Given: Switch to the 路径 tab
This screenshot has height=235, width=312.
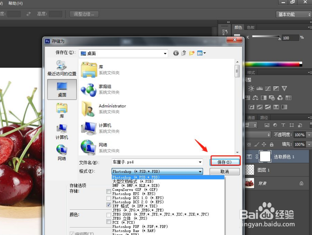Looking at the screenshot, I should [264, 118].
